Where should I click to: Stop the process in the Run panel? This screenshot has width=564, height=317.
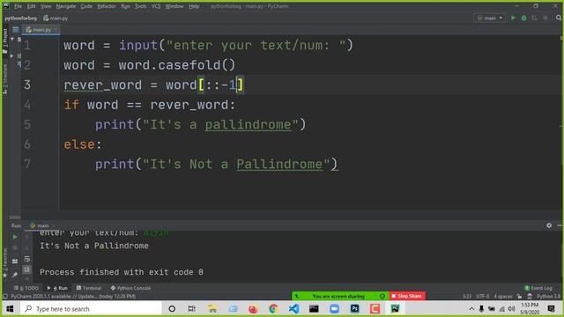[x=15, y=248]
